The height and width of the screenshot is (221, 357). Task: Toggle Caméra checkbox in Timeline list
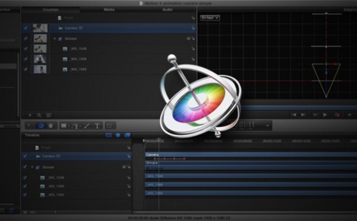[x=25, y=156]
